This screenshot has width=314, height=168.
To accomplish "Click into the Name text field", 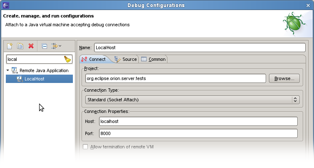I will click(200, 48).
